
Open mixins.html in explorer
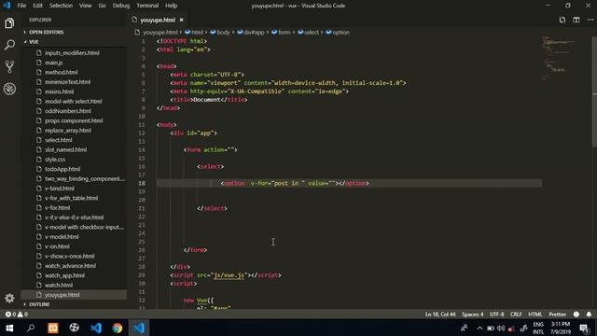[x=60, y=91]
